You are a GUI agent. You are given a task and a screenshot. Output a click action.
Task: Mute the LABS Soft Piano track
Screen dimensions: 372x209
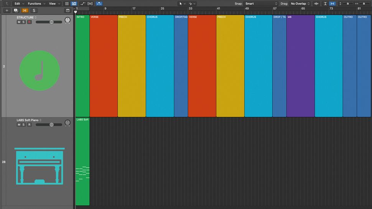coord(19,124)
